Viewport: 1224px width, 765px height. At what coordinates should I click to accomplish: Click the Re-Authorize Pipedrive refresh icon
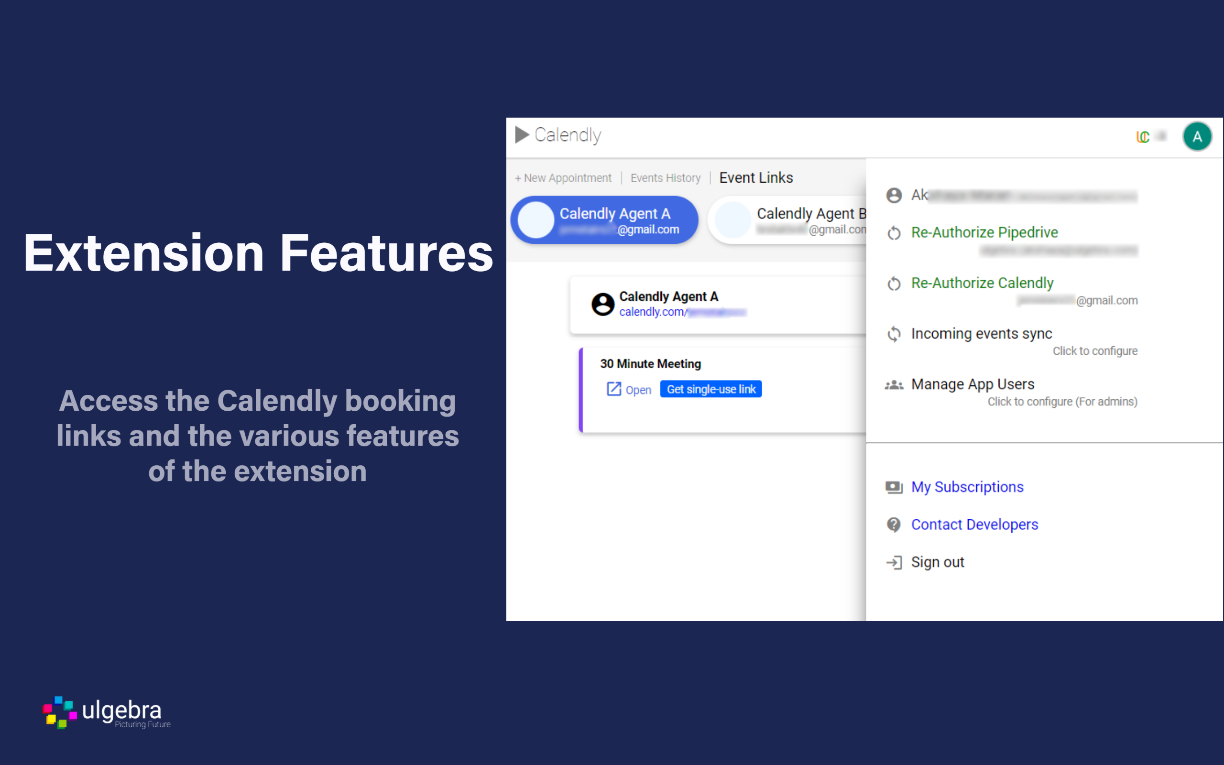[x=894, y=233]
